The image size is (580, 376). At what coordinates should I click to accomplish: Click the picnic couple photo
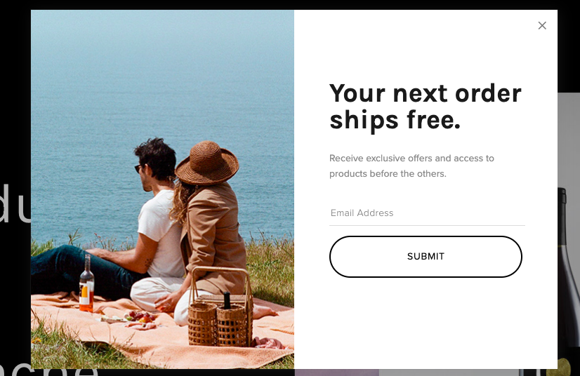(x=162, y=189)
